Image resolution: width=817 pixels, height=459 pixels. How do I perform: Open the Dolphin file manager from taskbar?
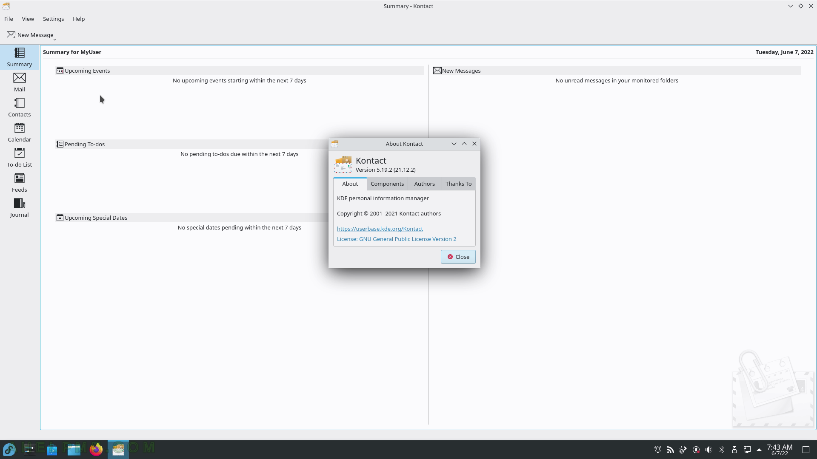coord(74,449)
